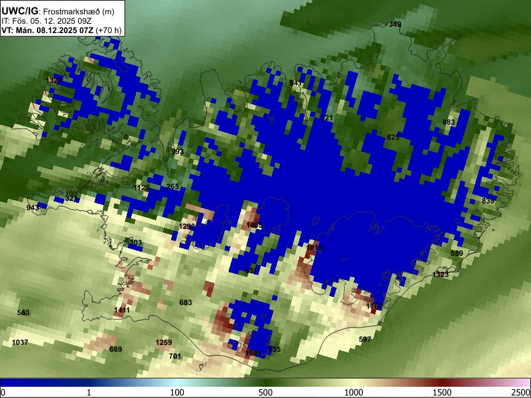Click the map value 597
This screenshot has height=398, width=531.
pyautogui.click(x=365, y=339)
